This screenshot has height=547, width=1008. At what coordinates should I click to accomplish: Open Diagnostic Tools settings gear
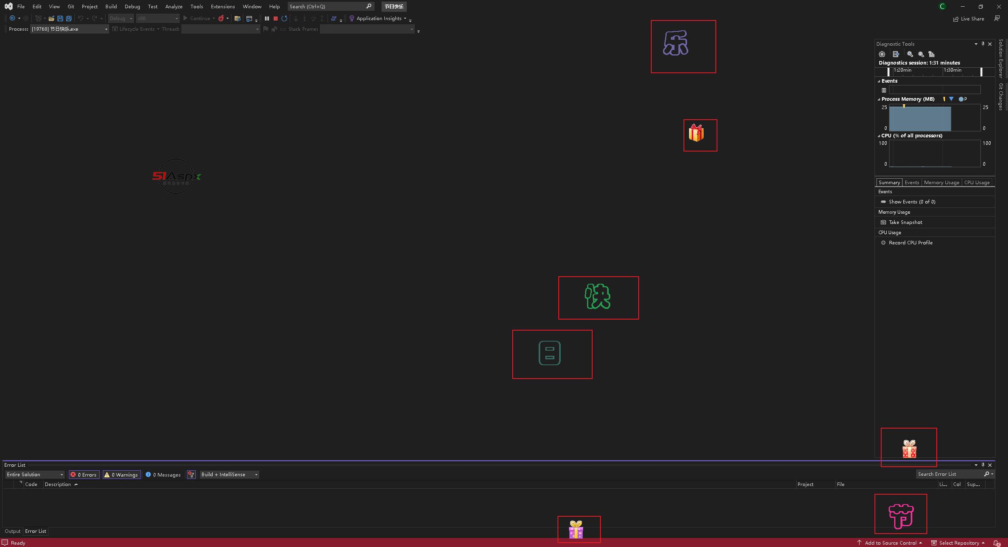coord(882,54)
